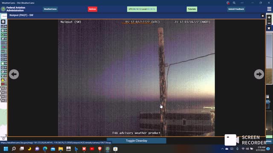Show hidden system tray icons chevron

click(222, 149)
